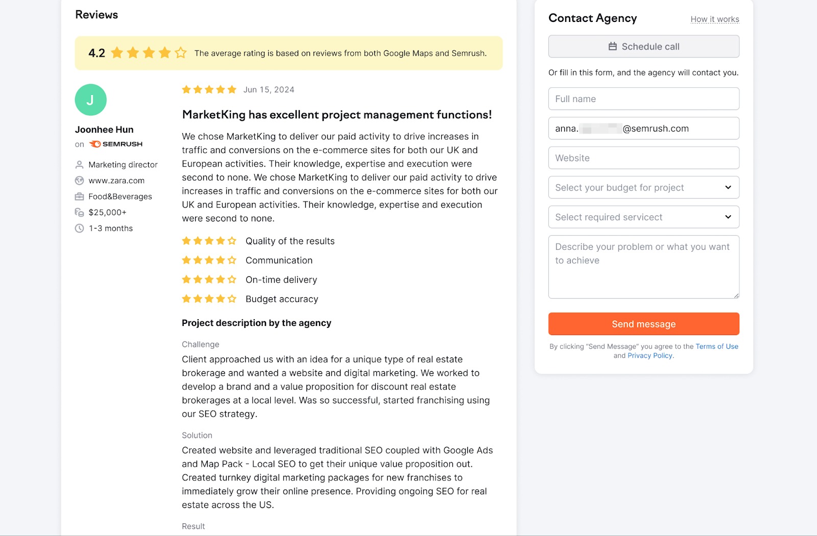The width and height of the screenshot is (817, 536).
Task: Click the problem description text area
Action: click(643, 267)
